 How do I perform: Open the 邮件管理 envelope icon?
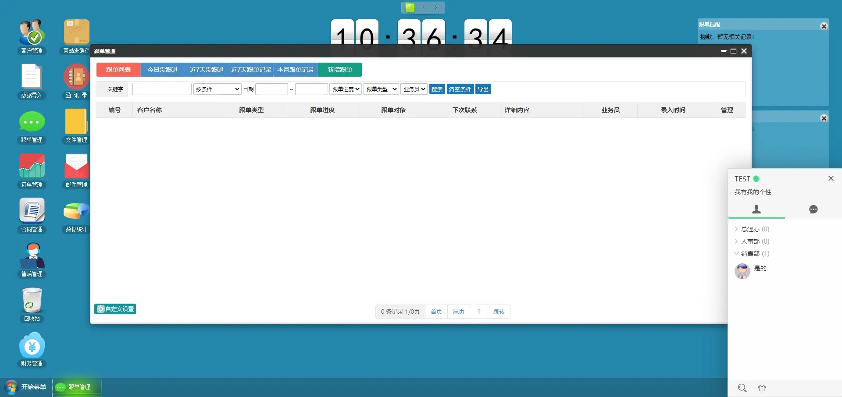point(76,167)
